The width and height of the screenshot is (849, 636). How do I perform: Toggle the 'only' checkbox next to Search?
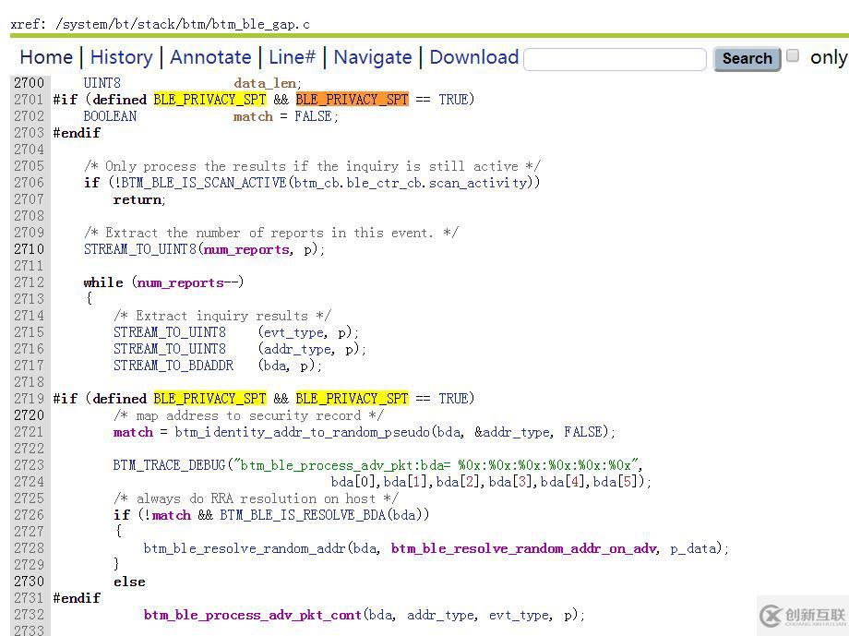793,55
